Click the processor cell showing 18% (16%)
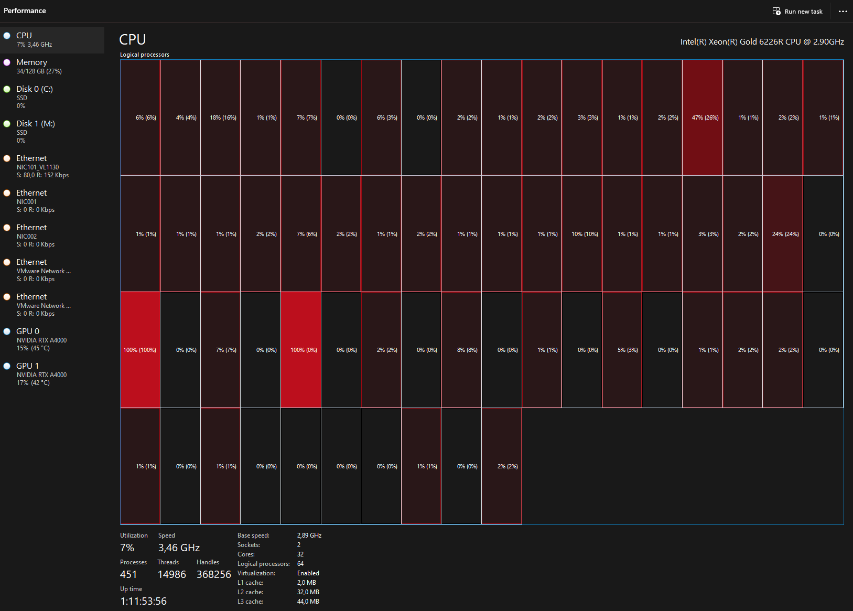Screen dimensions: 853x611 click(x=221, y=117)
